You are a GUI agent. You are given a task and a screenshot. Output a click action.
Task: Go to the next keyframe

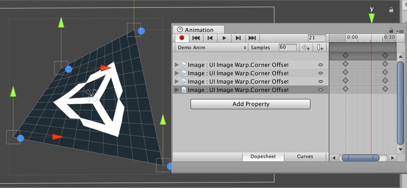[238, 38]
